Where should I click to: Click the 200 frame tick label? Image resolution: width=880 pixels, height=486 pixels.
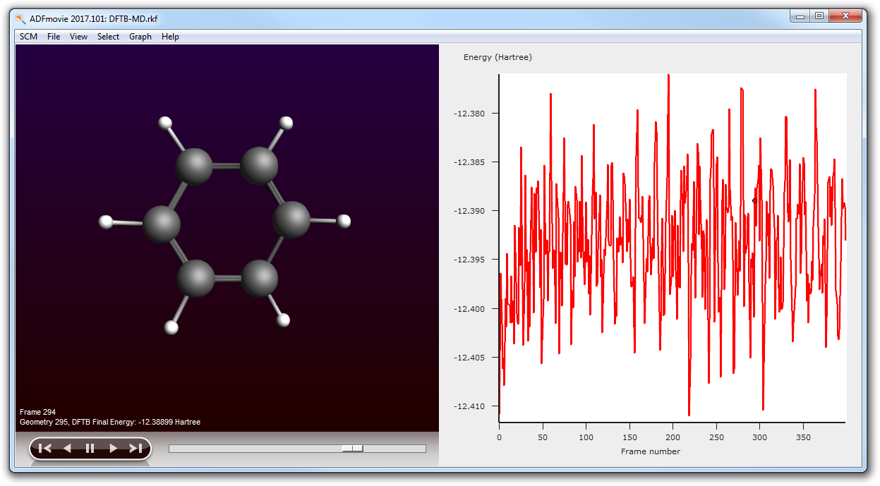pyautogui.click(x=673, y=437)
